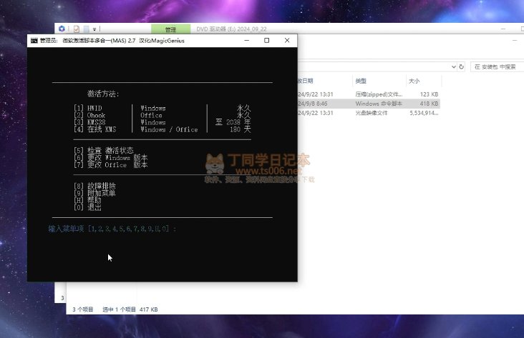Click the New Folder icon in Explorer title bar
This screenshot has height=338, width=524.
pyautogui.click(x=86, y=29)
